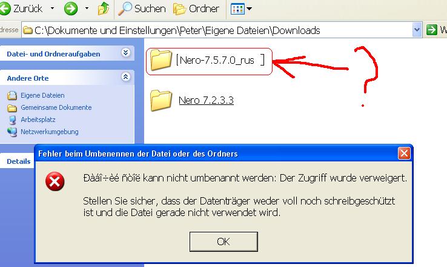This screenshot has height=267, width=447.
Task: Open the Suchen search tool
Action: pos(142,8)
